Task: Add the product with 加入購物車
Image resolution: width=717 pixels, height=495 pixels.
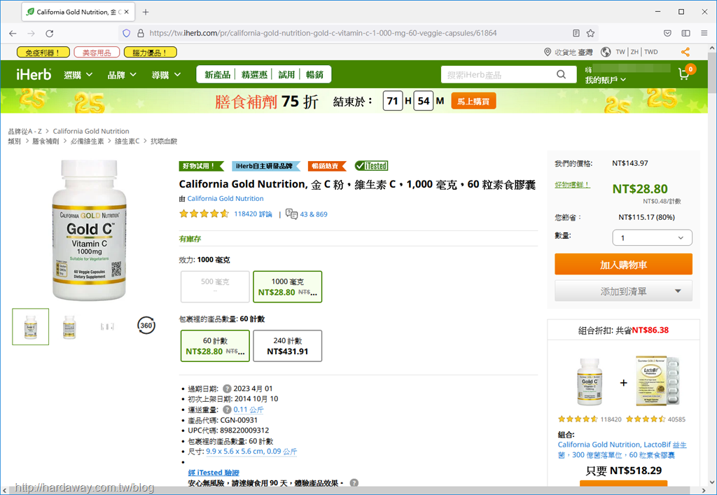Action: click(623, 264)
